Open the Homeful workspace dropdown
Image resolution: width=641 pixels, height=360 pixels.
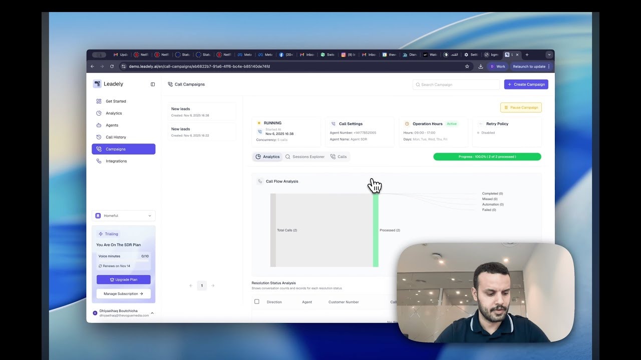point(124,215)
